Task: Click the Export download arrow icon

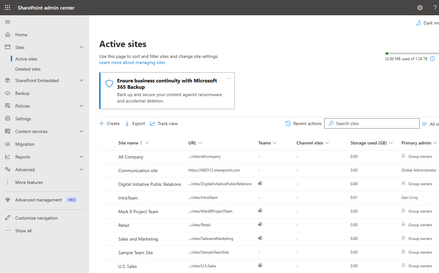Action: [x=127, y=123]
